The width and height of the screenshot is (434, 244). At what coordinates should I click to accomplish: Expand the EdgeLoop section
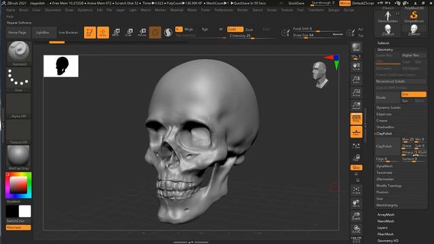[384, 114]
